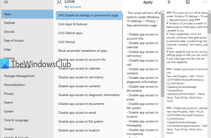Select (Uri) Startup script
The width and height of the screenshot is (211, 138).
click(x=89, y=42)
